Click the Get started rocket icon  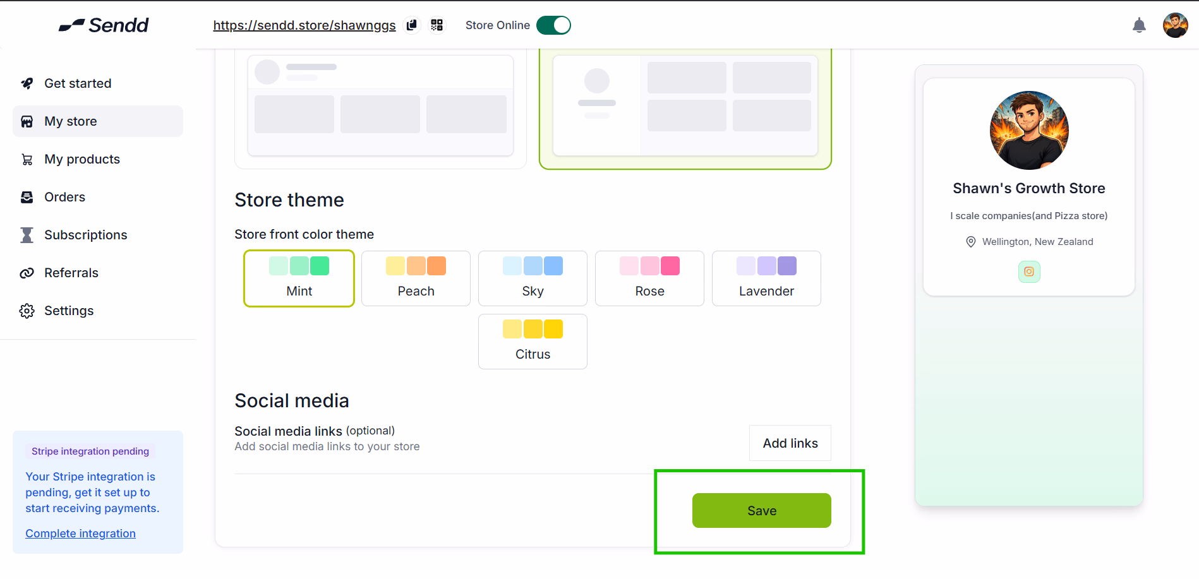pos(27,83)
